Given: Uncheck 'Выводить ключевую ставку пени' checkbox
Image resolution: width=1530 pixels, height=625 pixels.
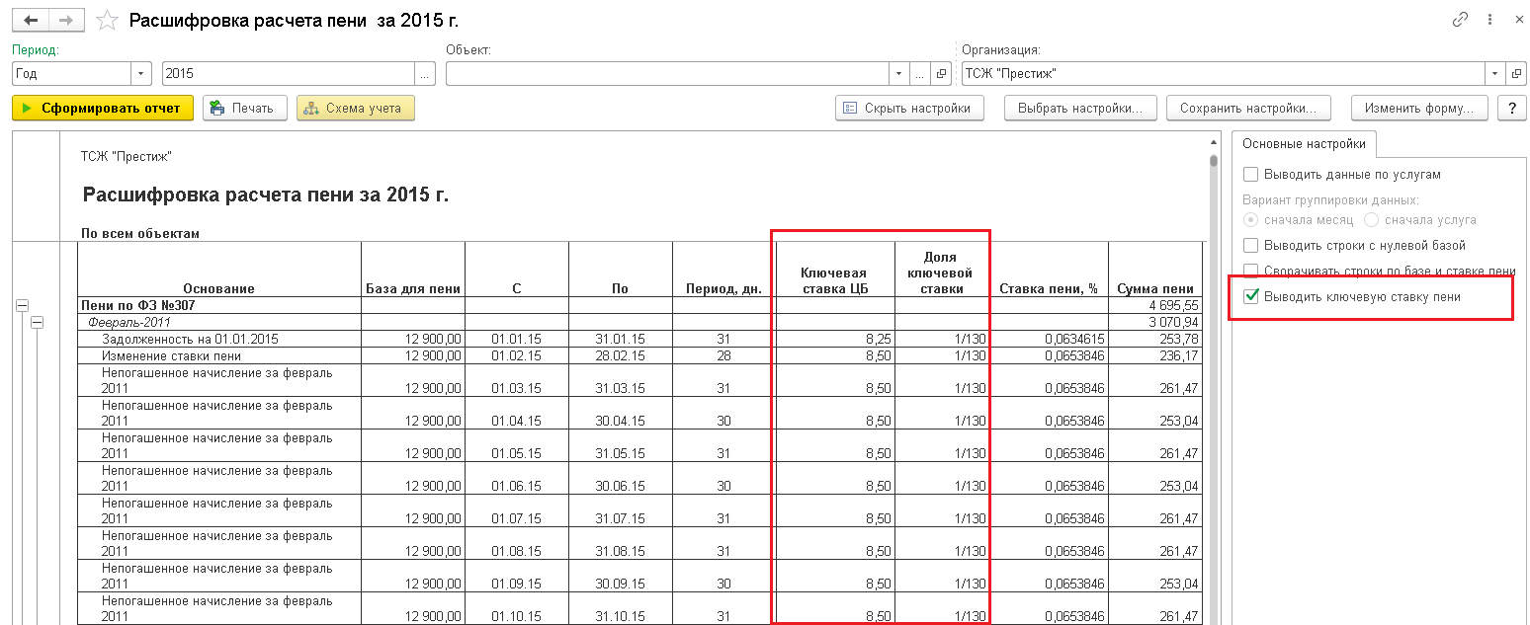Looking at the screenshot, I should pos(1251,296).
